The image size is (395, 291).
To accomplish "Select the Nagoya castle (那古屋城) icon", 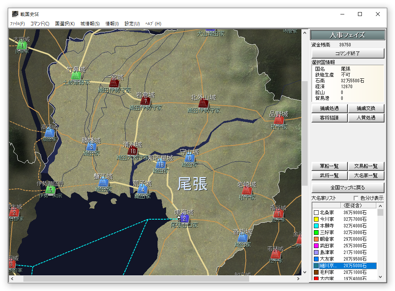I will 160,165.
